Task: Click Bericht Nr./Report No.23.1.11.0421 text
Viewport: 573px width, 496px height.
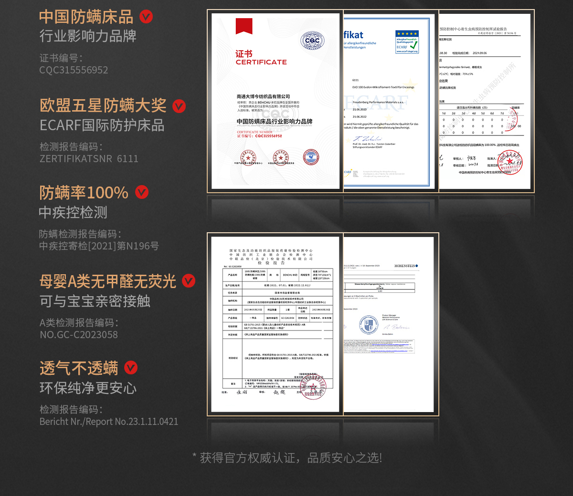Action: (x=109, y=422)
